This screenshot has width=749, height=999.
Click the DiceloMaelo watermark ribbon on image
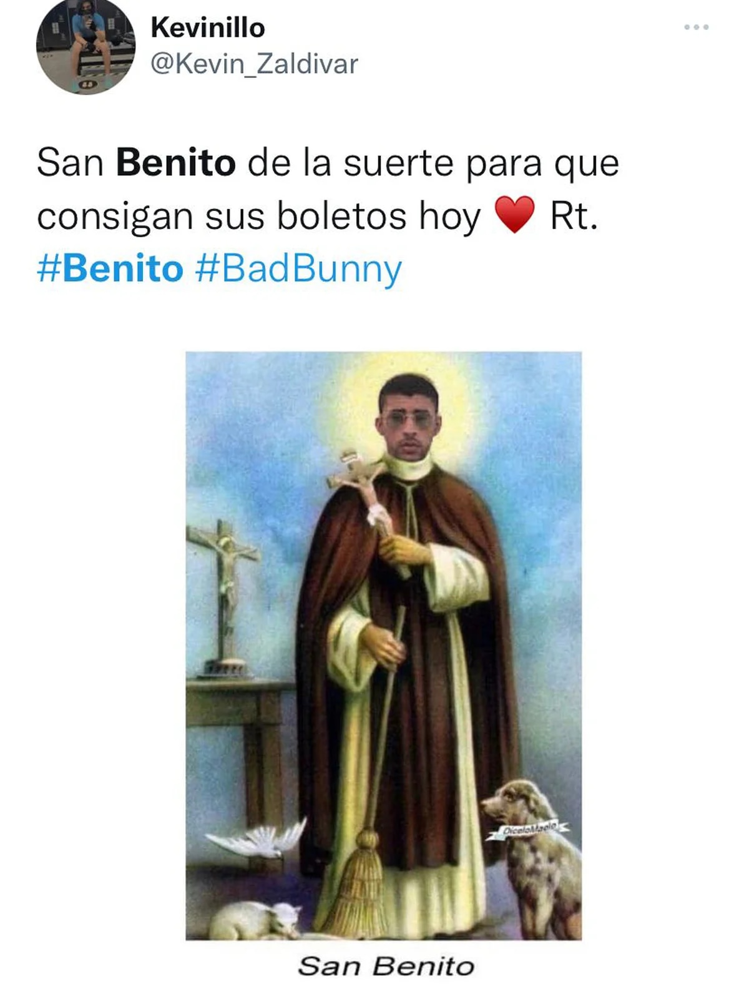tap(527, 829)
